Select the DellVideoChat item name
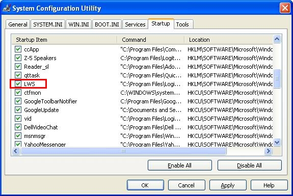 point(41,127)
